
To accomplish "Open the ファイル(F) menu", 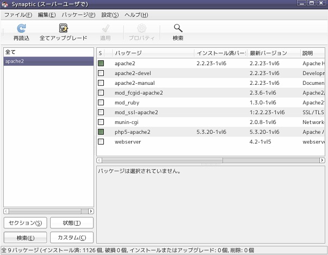I will [x=18, y=15].
